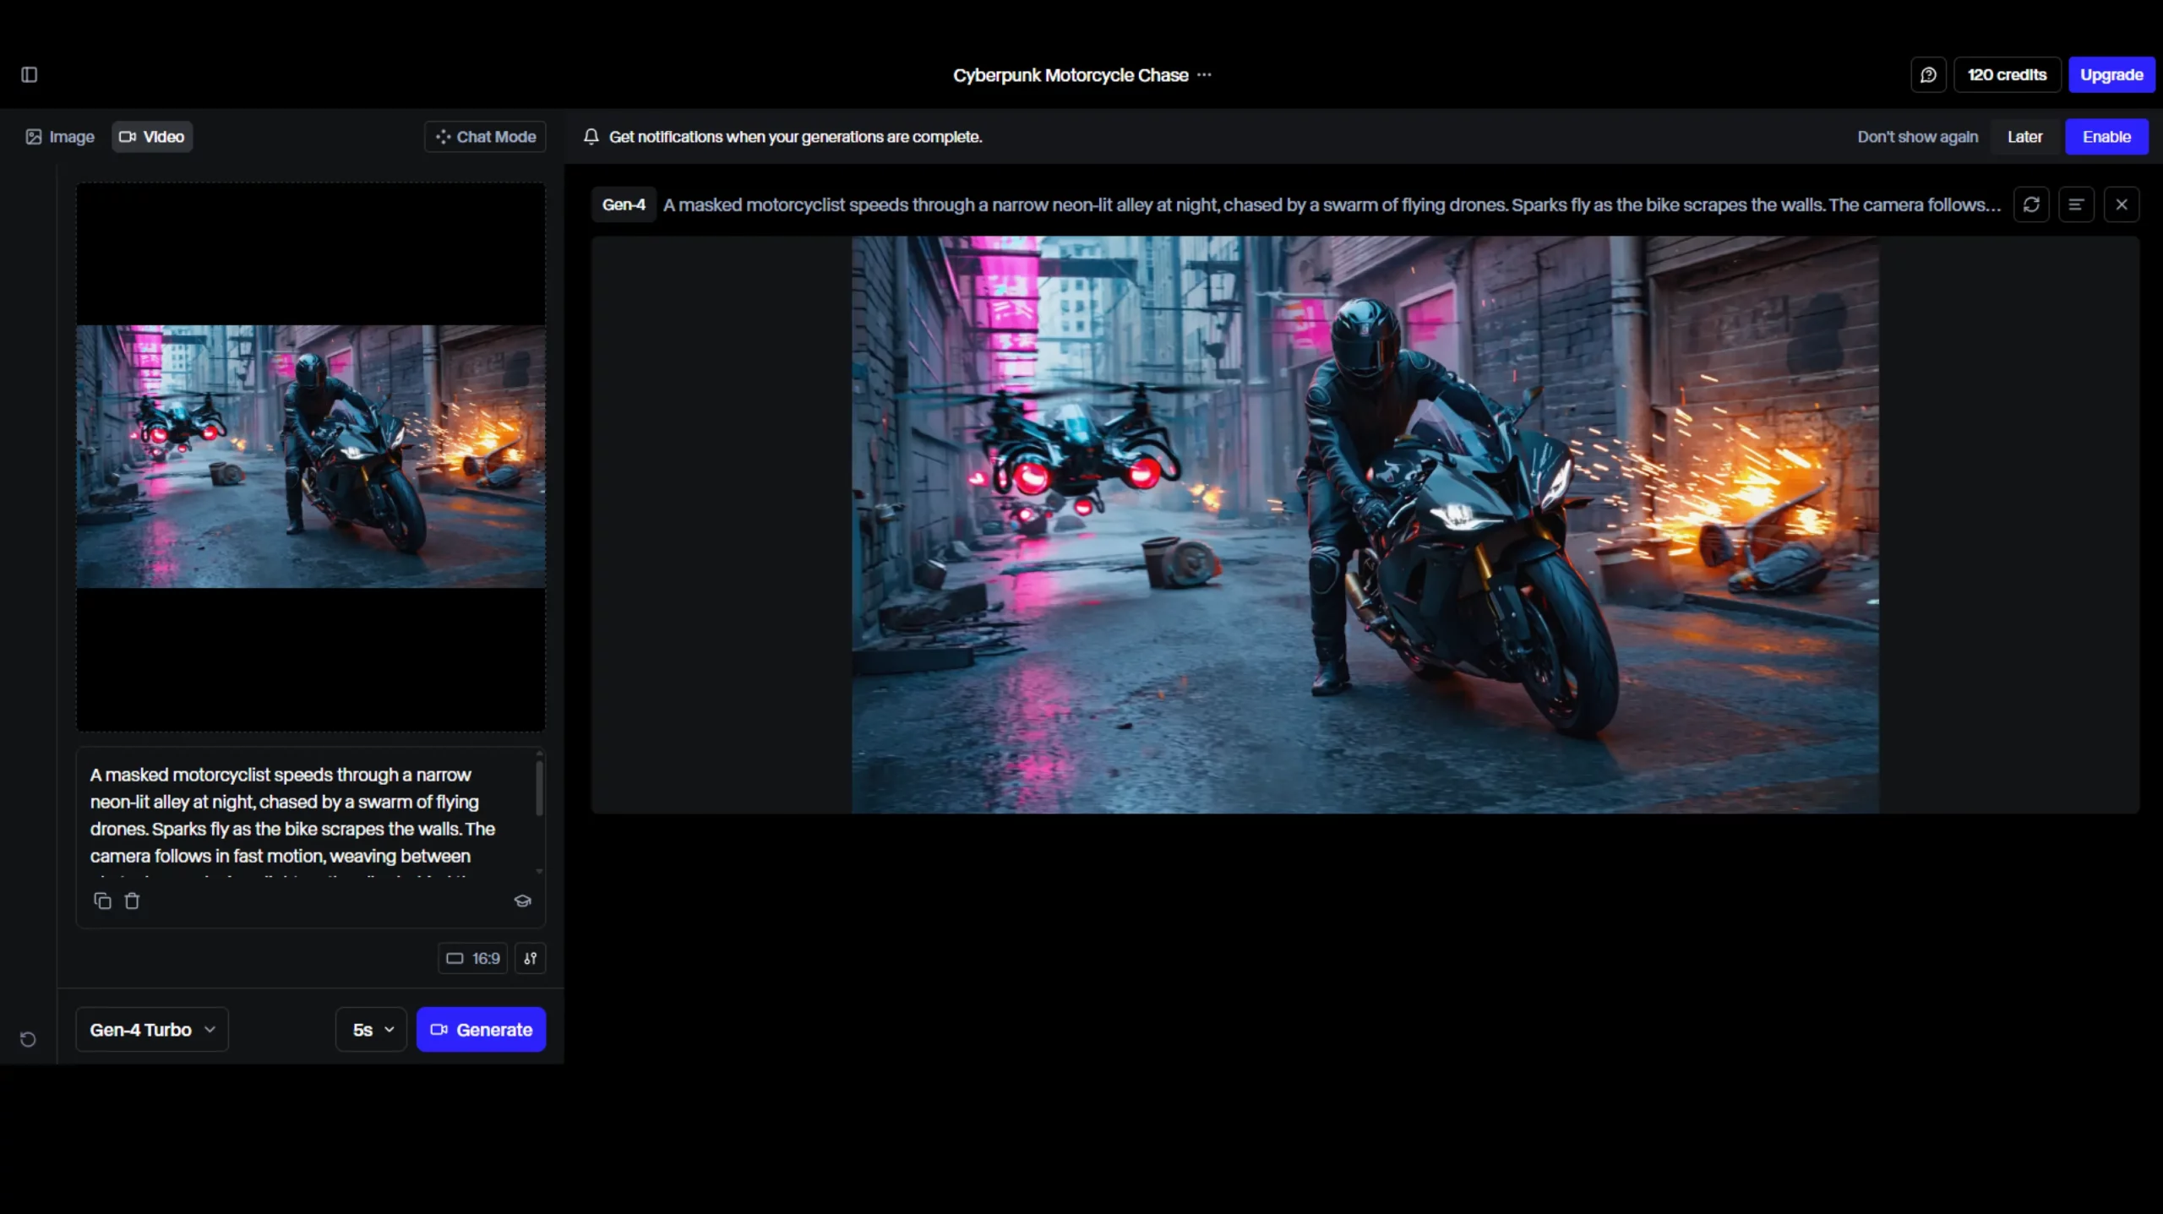The height and width of the screenshot is (1214, 2163).
Task: Open the prompt details lines icon
Action: click(x=2076, y=204)
